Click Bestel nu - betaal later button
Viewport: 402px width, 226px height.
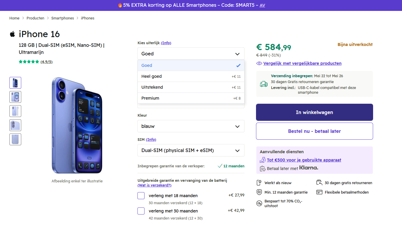314,131
